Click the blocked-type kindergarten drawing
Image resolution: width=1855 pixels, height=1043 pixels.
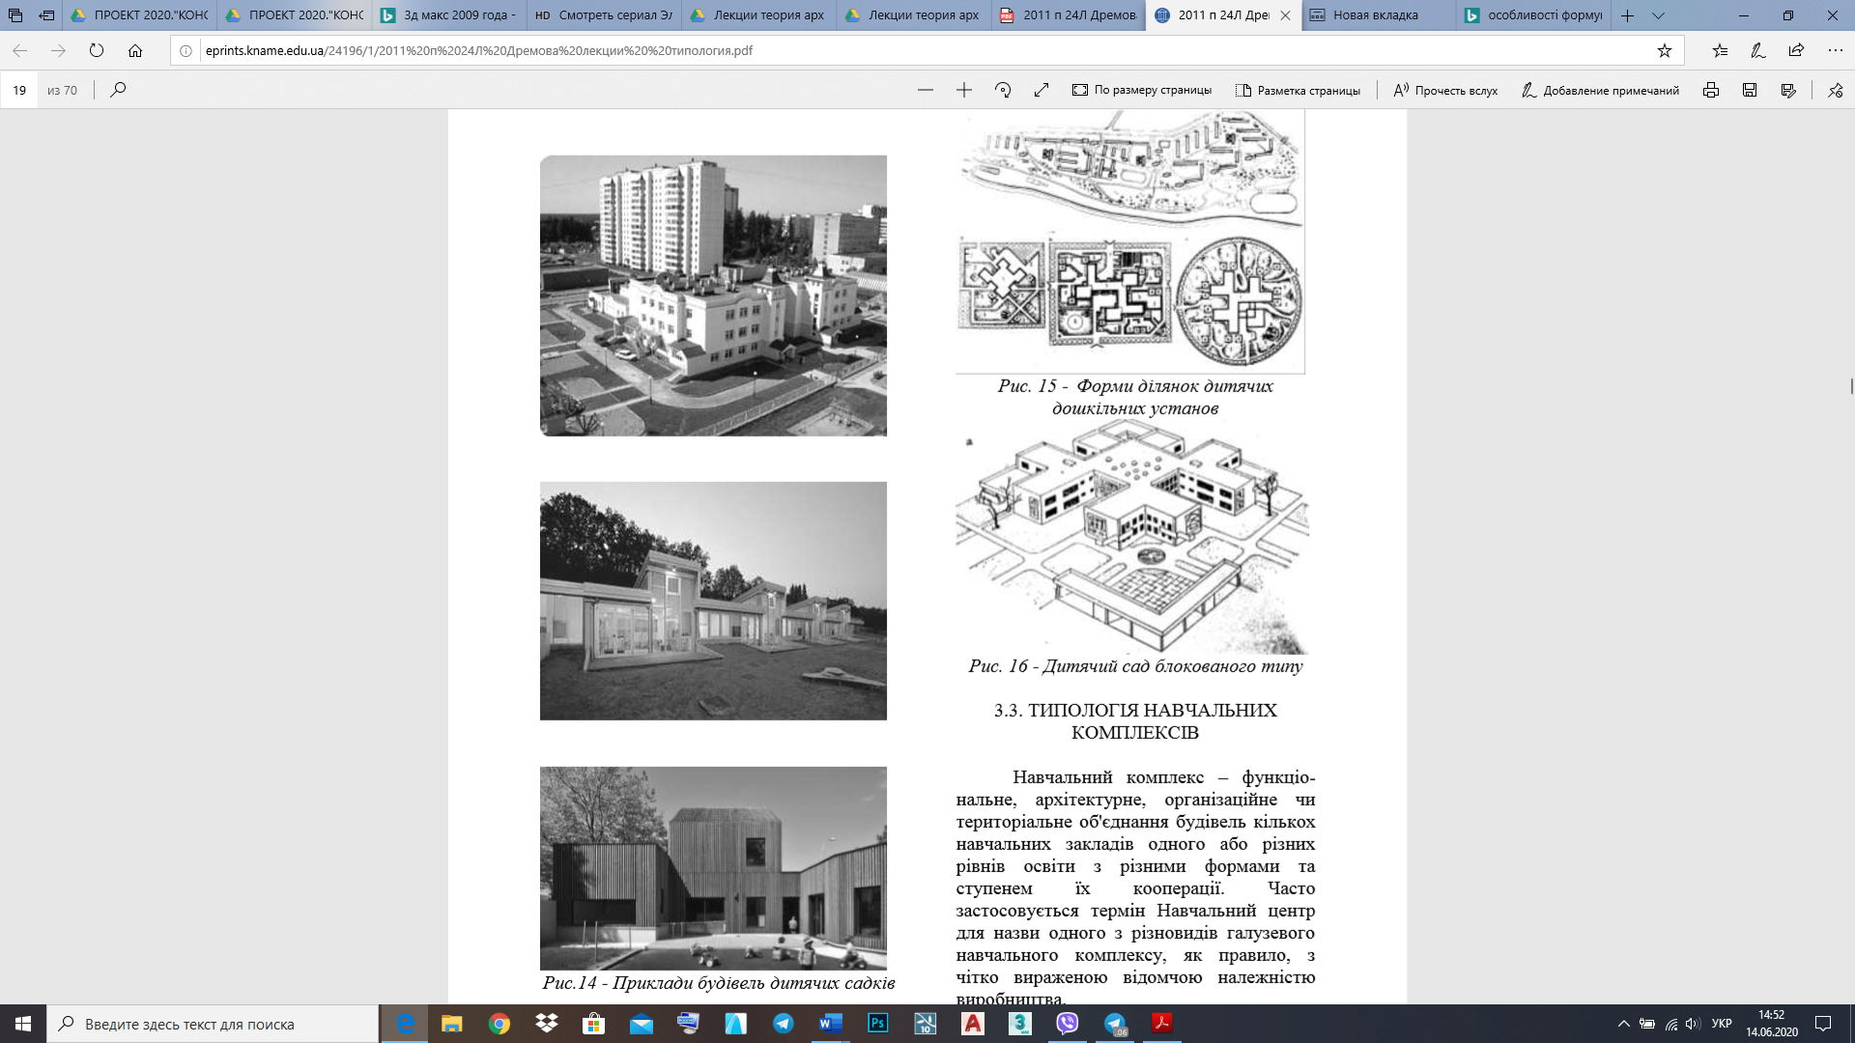[1132, 538]
